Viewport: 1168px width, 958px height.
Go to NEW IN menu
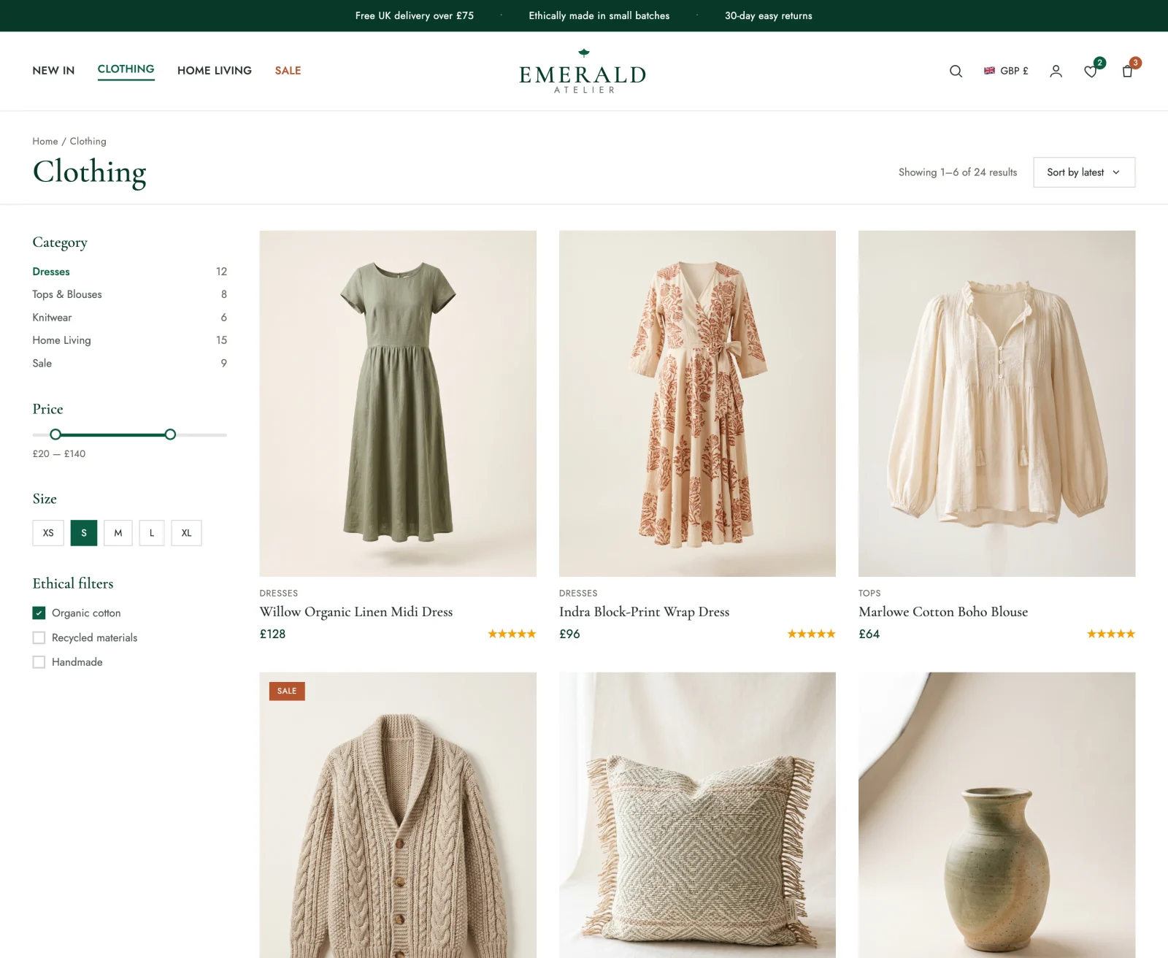53,71
